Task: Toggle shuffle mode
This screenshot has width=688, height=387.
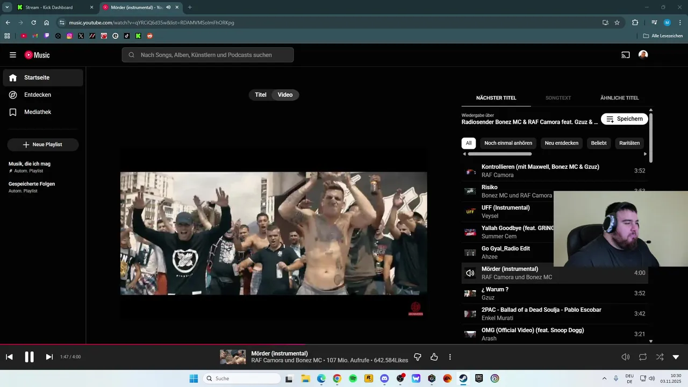Action: [660, 357]
